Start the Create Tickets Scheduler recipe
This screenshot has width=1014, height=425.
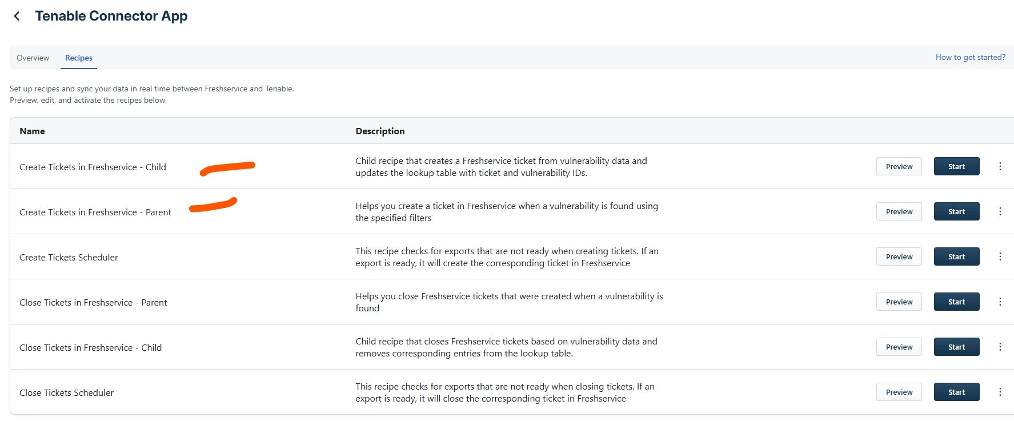956,256
